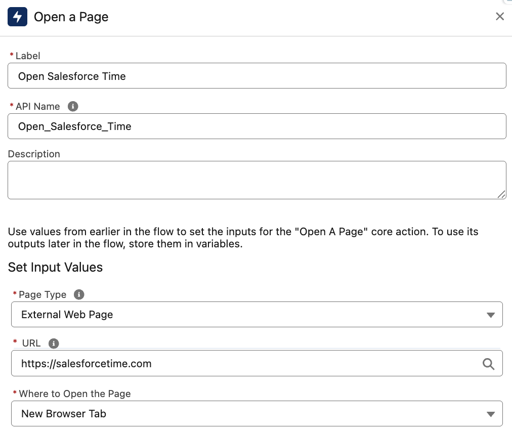This screenshot has height=434, width=512.
Task: Click the Description field caption
Action: pyautogui.click(x=34, y=154)
